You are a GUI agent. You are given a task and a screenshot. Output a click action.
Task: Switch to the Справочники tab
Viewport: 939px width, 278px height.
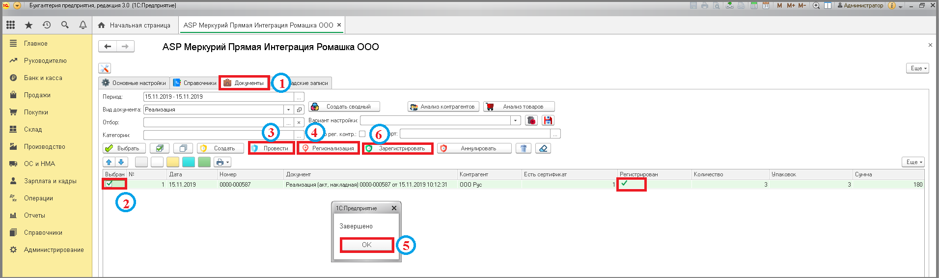(x=195, y=83)
